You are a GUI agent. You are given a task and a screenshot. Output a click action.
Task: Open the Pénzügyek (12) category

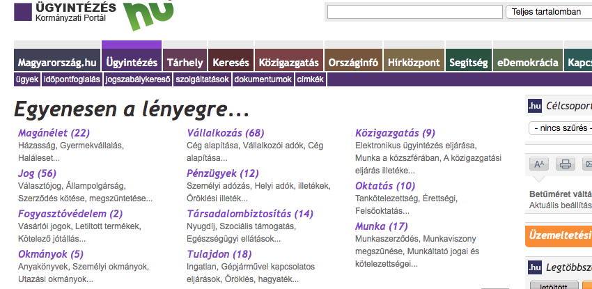click(223, 173)
